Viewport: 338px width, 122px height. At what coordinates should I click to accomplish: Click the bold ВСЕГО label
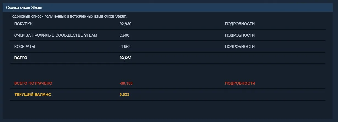click(x=21, y=58)
